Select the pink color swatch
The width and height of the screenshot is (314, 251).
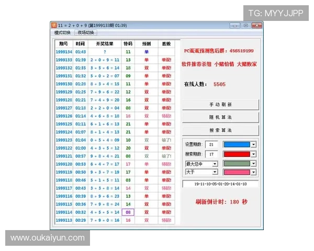click(x=237, y=172)
